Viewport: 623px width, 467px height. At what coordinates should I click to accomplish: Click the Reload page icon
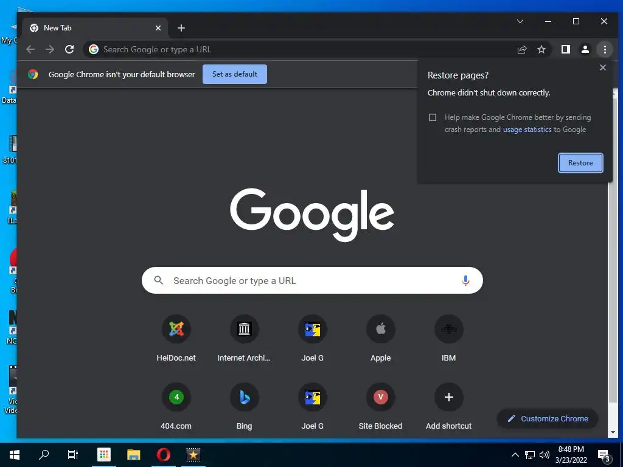tap(69, 49)
